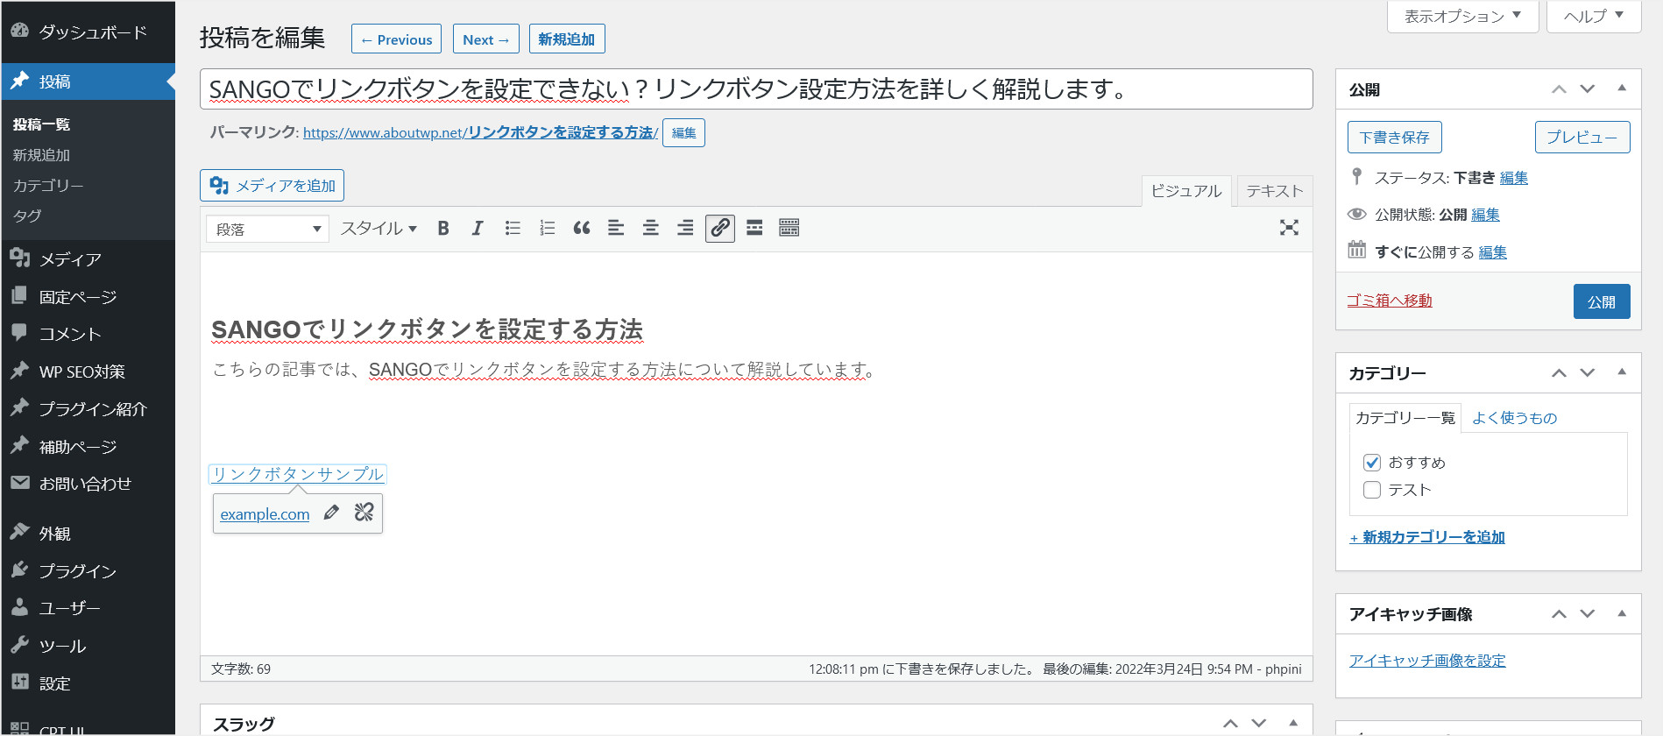Toggle bold formatting in editor toolbar
Screen dimensions: 1663x736
click(x=443, y=229)
